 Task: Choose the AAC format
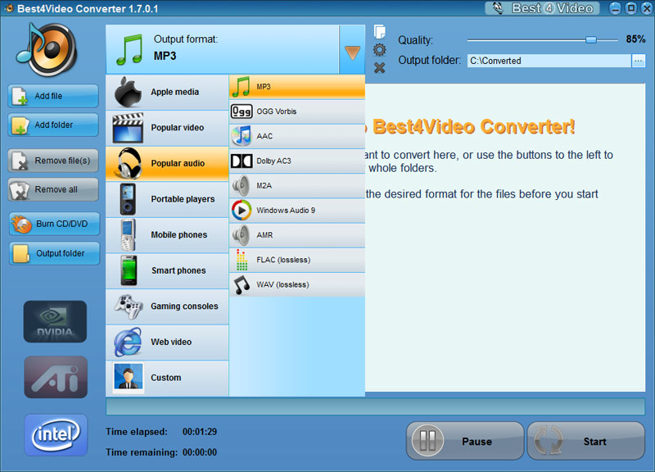click(297, 136)
